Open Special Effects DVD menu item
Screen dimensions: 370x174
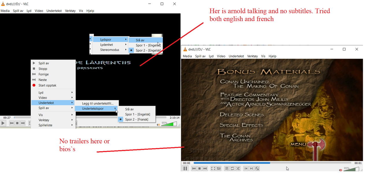241,125
